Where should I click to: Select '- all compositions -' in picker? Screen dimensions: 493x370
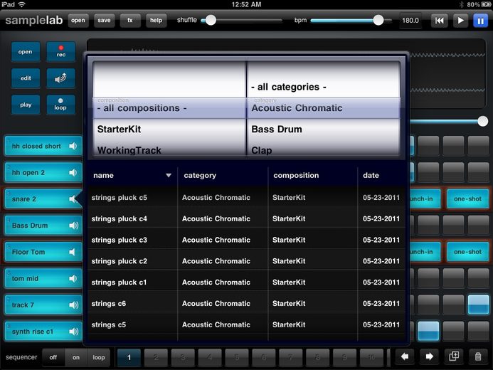coord(169,108)
